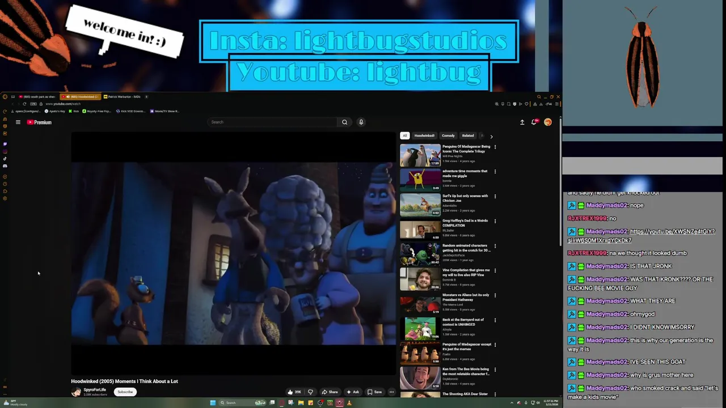Open menu for Penguins Of Madagascar trilogy video

tap(495, 147)
